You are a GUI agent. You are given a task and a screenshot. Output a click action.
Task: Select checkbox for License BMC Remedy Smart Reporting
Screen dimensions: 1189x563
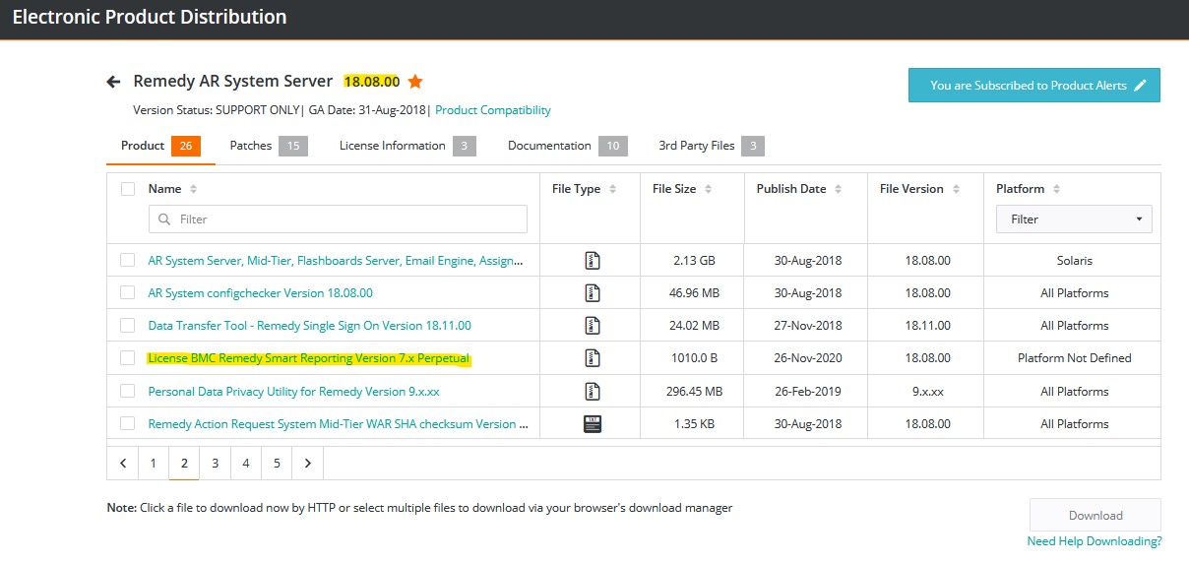click(x=128, y=358)
